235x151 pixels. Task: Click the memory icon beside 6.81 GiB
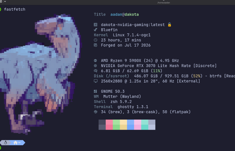[x=96, y=71]
